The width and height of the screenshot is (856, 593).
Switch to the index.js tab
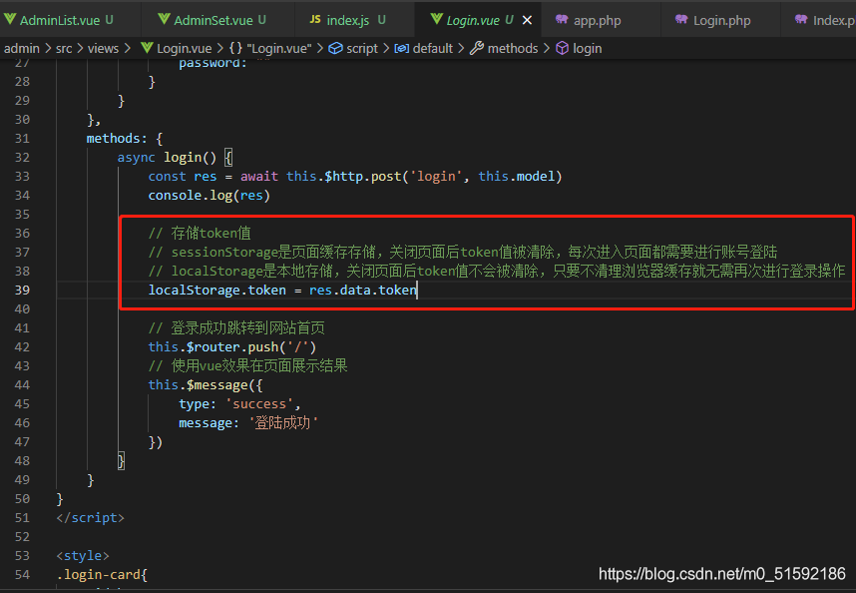pyautogui.click(x=355, y=20)
